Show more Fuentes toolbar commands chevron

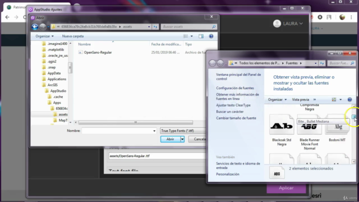(x=315, y=100)
